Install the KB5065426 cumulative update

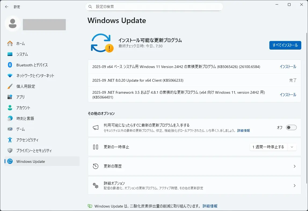(288, 67)
